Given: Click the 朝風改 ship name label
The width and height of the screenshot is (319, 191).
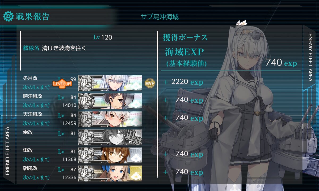Looking at the screenshot, I should coord(30,168).
